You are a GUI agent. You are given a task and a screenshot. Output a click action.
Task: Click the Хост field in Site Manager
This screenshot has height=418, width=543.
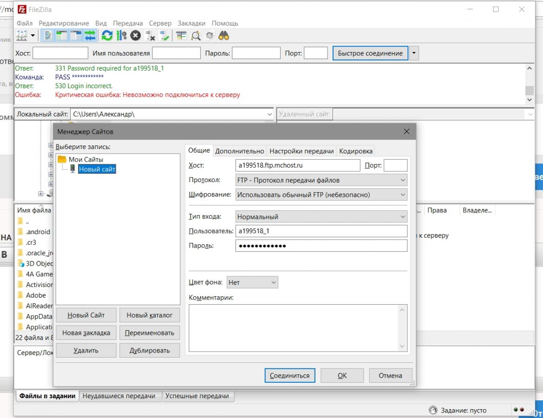[298, 165]
